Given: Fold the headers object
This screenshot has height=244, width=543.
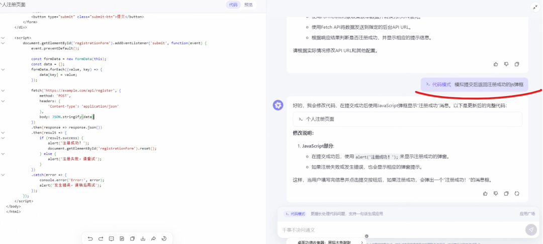Looking at the screenshot, I should coord(3,101).
